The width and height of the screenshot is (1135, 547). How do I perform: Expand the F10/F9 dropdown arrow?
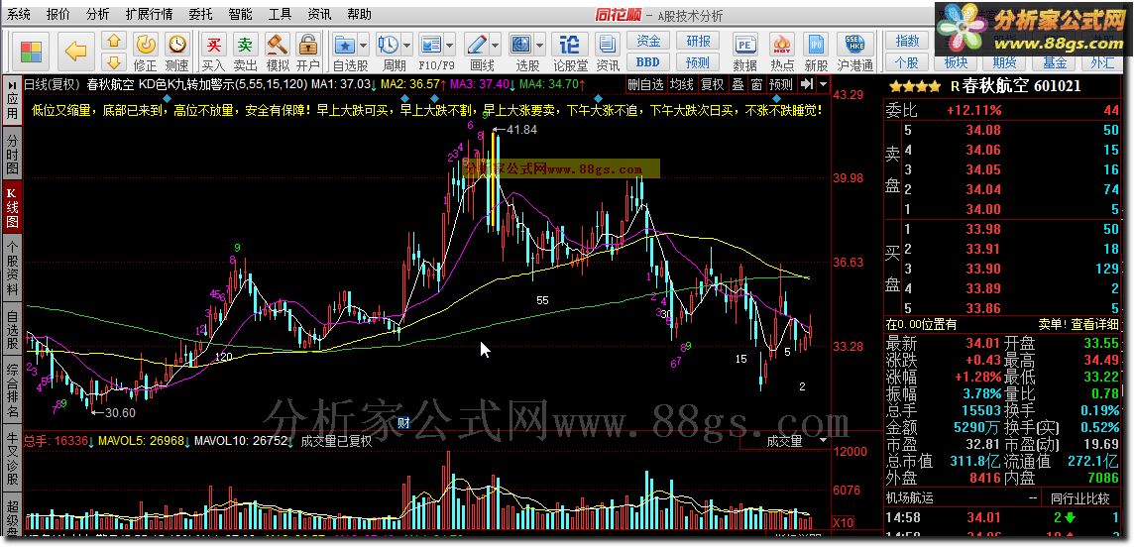(x=449, y=46)
